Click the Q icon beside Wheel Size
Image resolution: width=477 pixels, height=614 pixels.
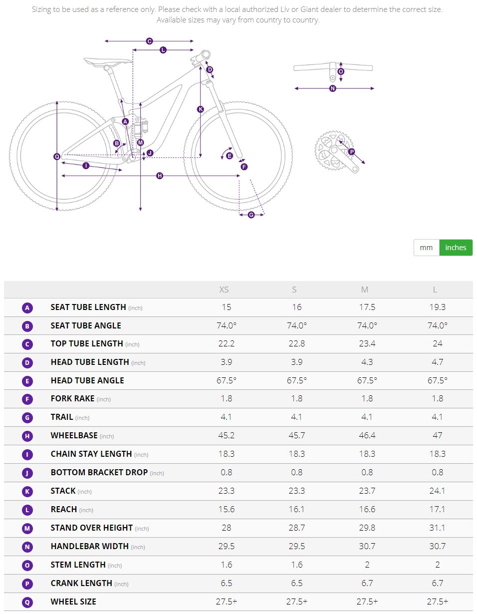tap(27, 602)
